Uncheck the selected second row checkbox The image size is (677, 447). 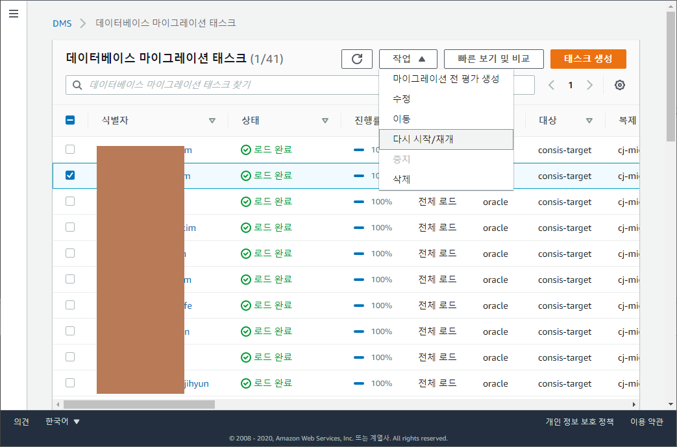tap(70, 175)
